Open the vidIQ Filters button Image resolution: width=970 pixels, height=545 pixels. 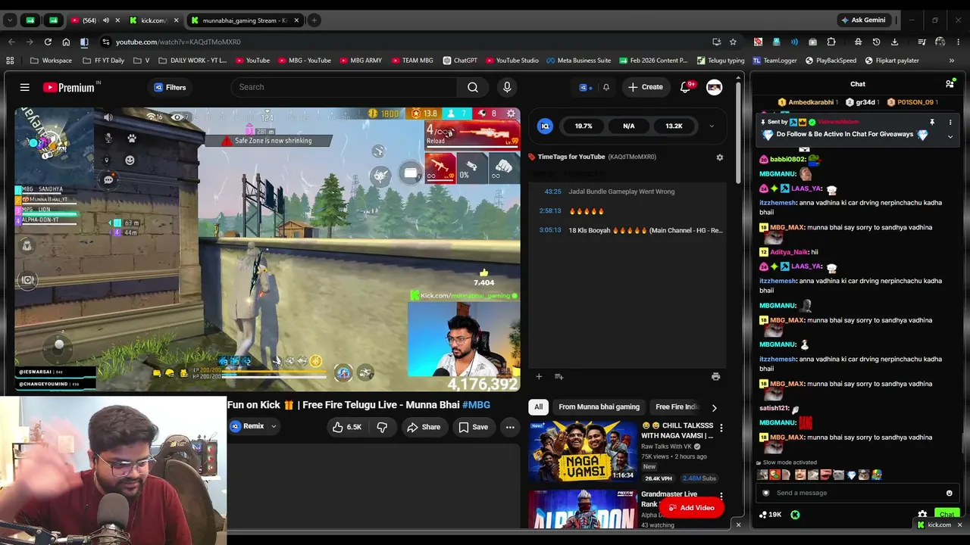click(170, 87)
